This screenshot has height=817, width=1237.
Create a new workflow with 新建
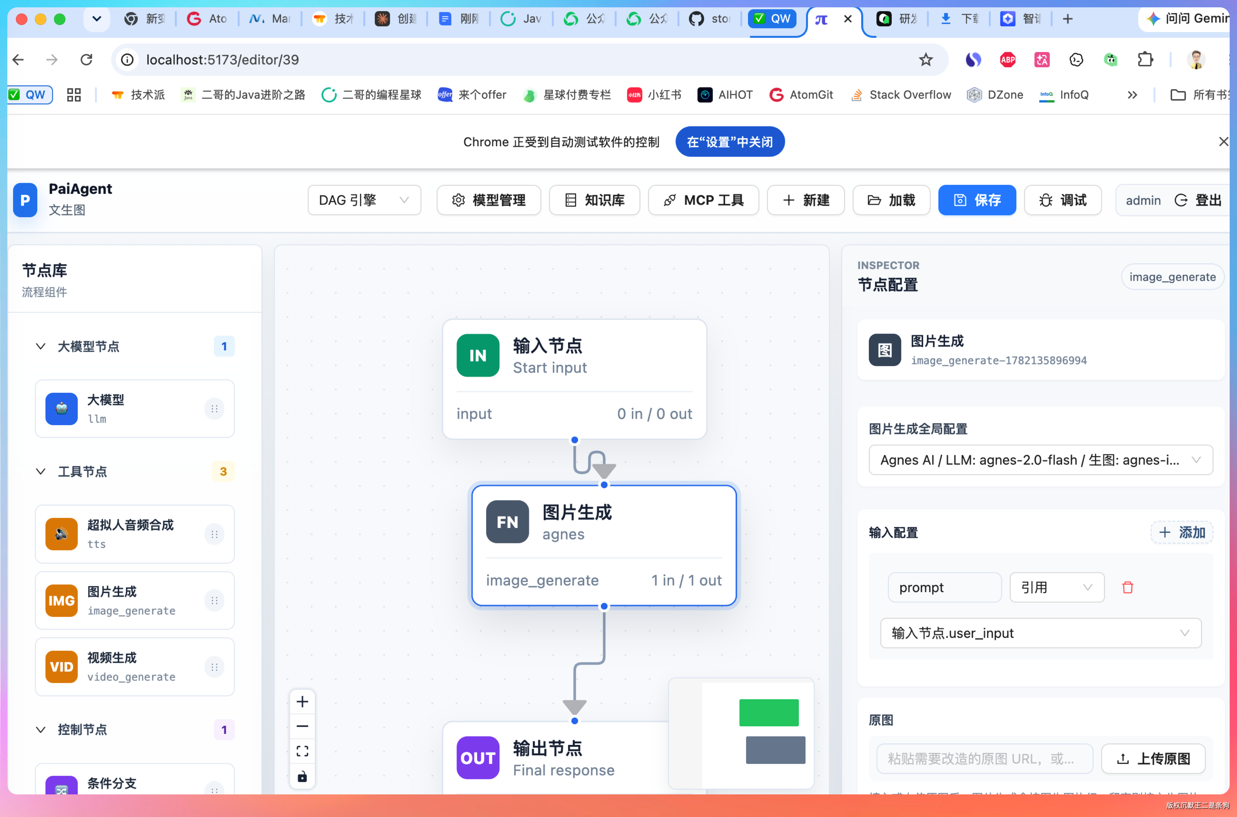[806, 200]
